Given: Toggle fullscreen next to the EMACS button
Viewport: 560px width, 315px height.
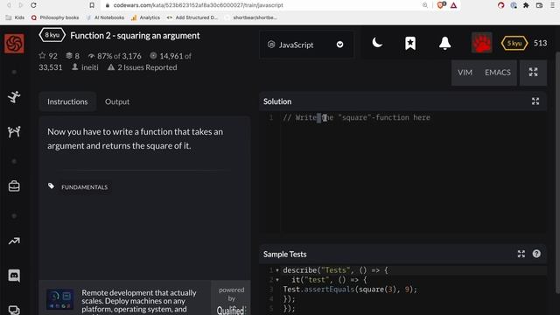Looking at the screenshot, I should click(x=533, y=72).
